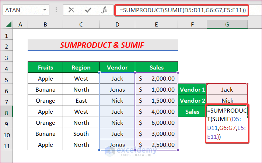Open the Insert Function fx dialog

coord(105,10)
